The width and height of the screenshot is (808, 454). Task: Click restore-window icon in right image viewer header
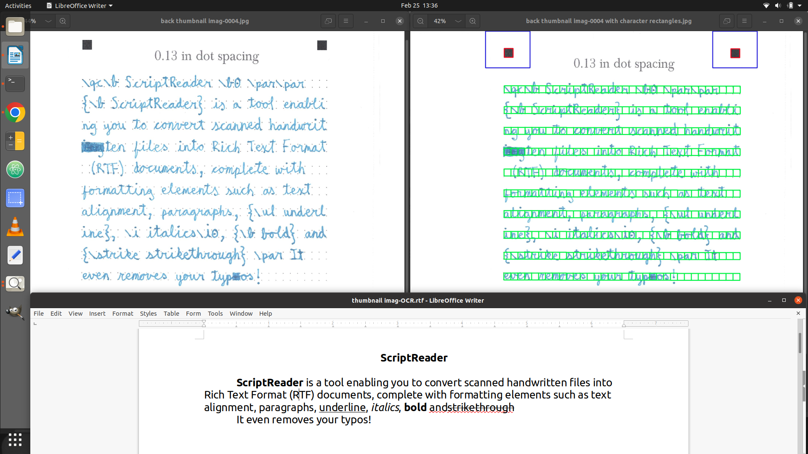point(727,21)
